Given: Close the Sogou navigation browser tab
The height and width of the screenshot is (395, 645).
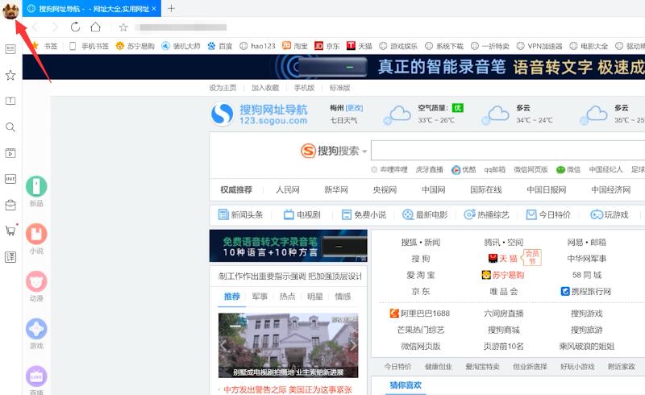Looking at the screenshot, I should point(154,9).
